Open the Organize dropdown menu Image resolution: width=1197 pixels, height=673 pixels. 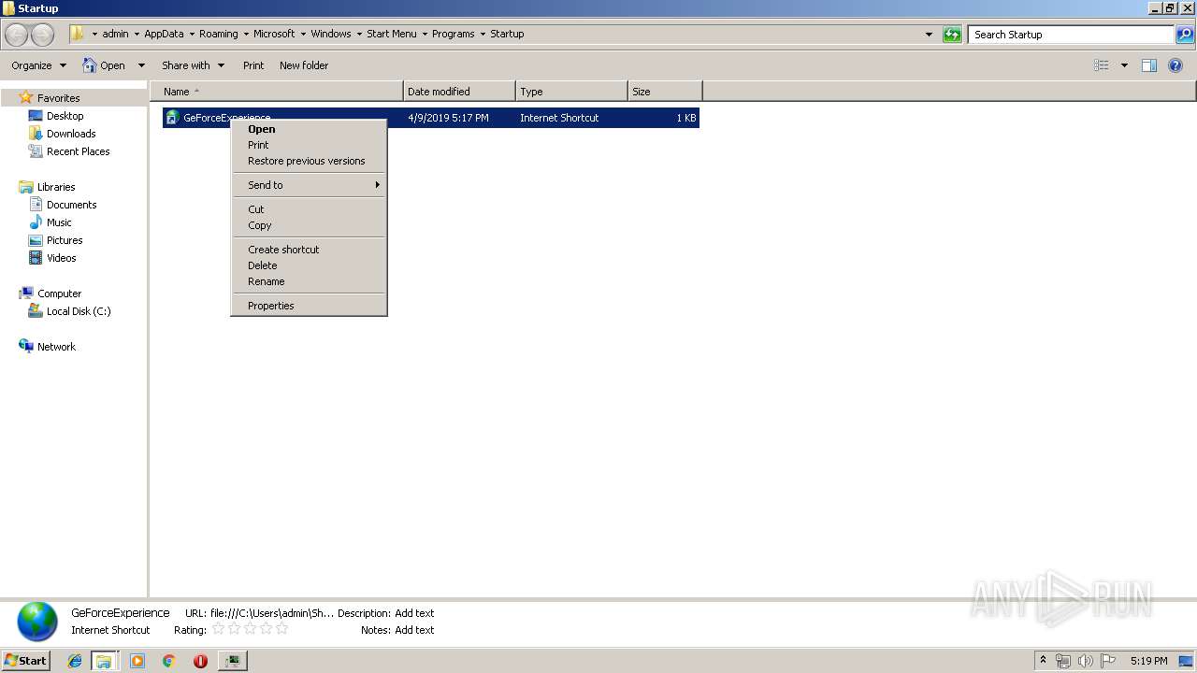pyautogui.click(x=38, y=65)
